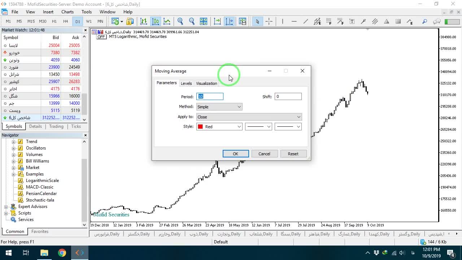Select MACD-Classic indicator in Navigator

click(x=39, y=187)
